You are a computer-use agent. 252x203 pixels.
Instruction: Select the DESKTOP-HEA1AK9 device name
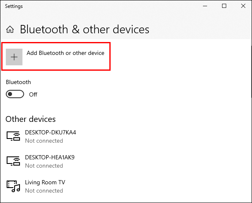click(50, 158)
